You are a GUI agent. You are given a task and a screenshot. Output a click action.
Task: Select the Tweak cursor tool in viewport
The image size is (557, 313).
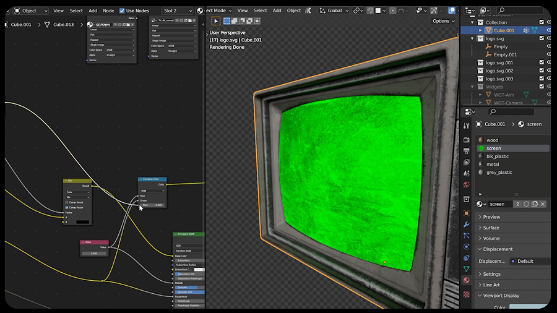tap(215, 21)
